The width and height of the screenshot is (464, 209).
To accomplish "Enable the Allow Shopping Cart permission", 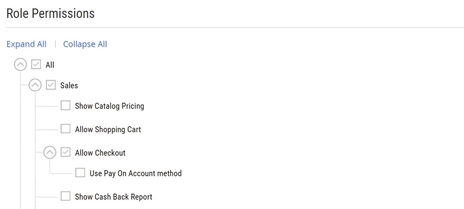I will pos(65,129).
